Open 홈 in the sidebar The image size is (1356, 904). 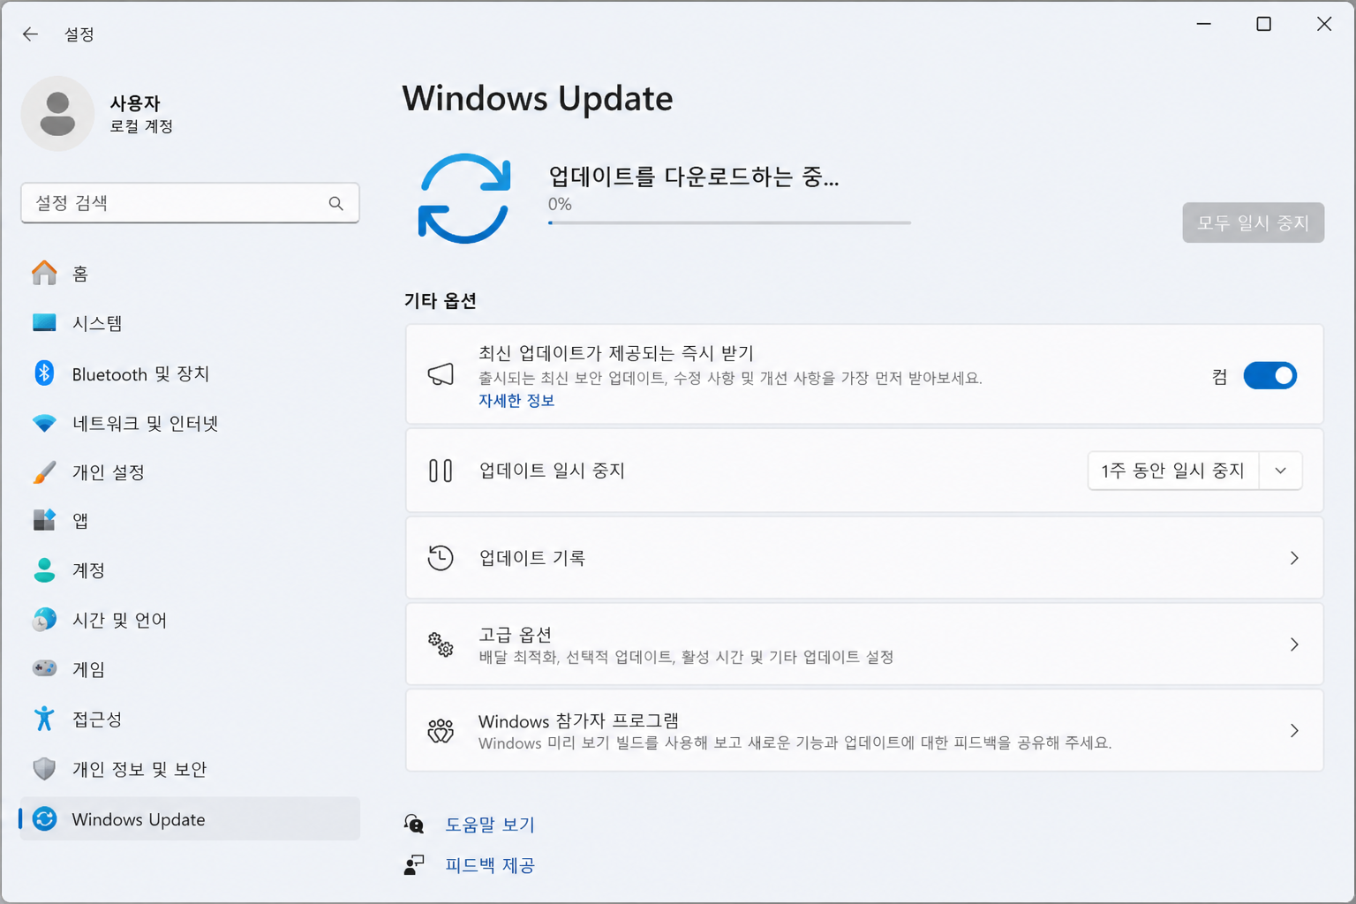coord(190,274)
